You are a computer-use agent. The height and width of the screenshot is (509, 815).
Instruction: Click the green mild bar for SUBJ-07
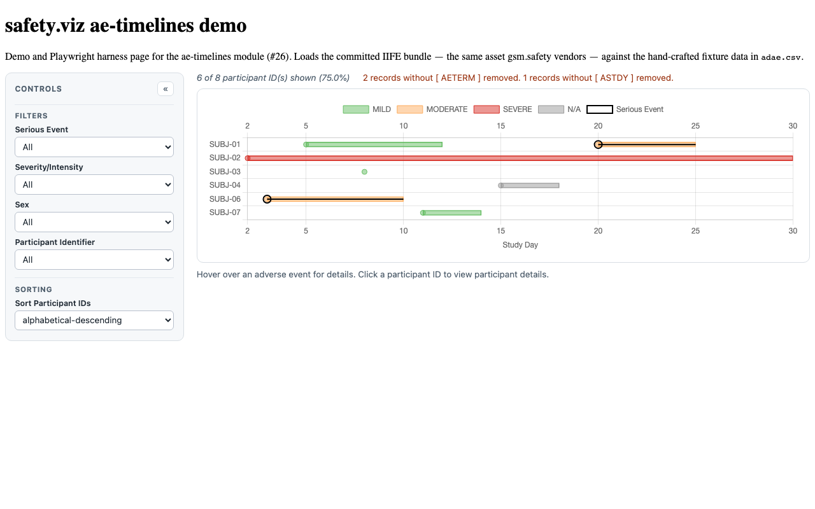coord(452,213)
